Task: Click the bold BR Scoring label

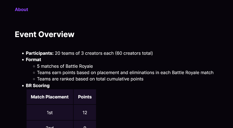Action: [38, 86]
